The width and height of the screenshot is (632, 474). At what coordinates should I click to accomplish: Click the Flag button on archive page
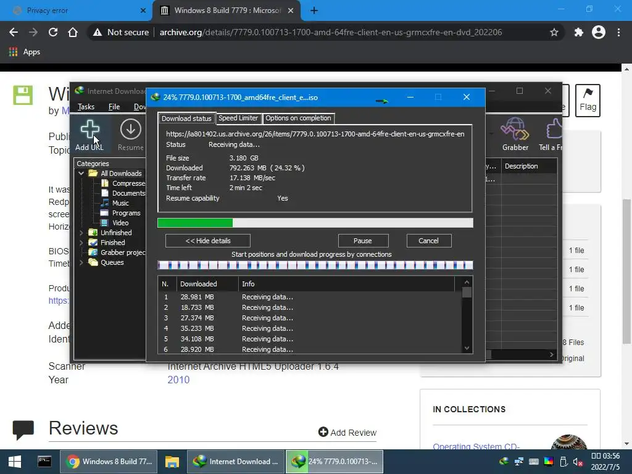(x=588, y=101)
